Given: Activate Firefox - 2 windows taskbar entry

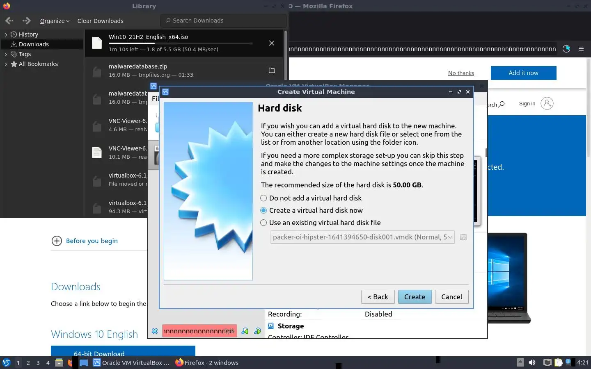Looking at the screenshot, I should pyautogui.click(x=207, y=362).
